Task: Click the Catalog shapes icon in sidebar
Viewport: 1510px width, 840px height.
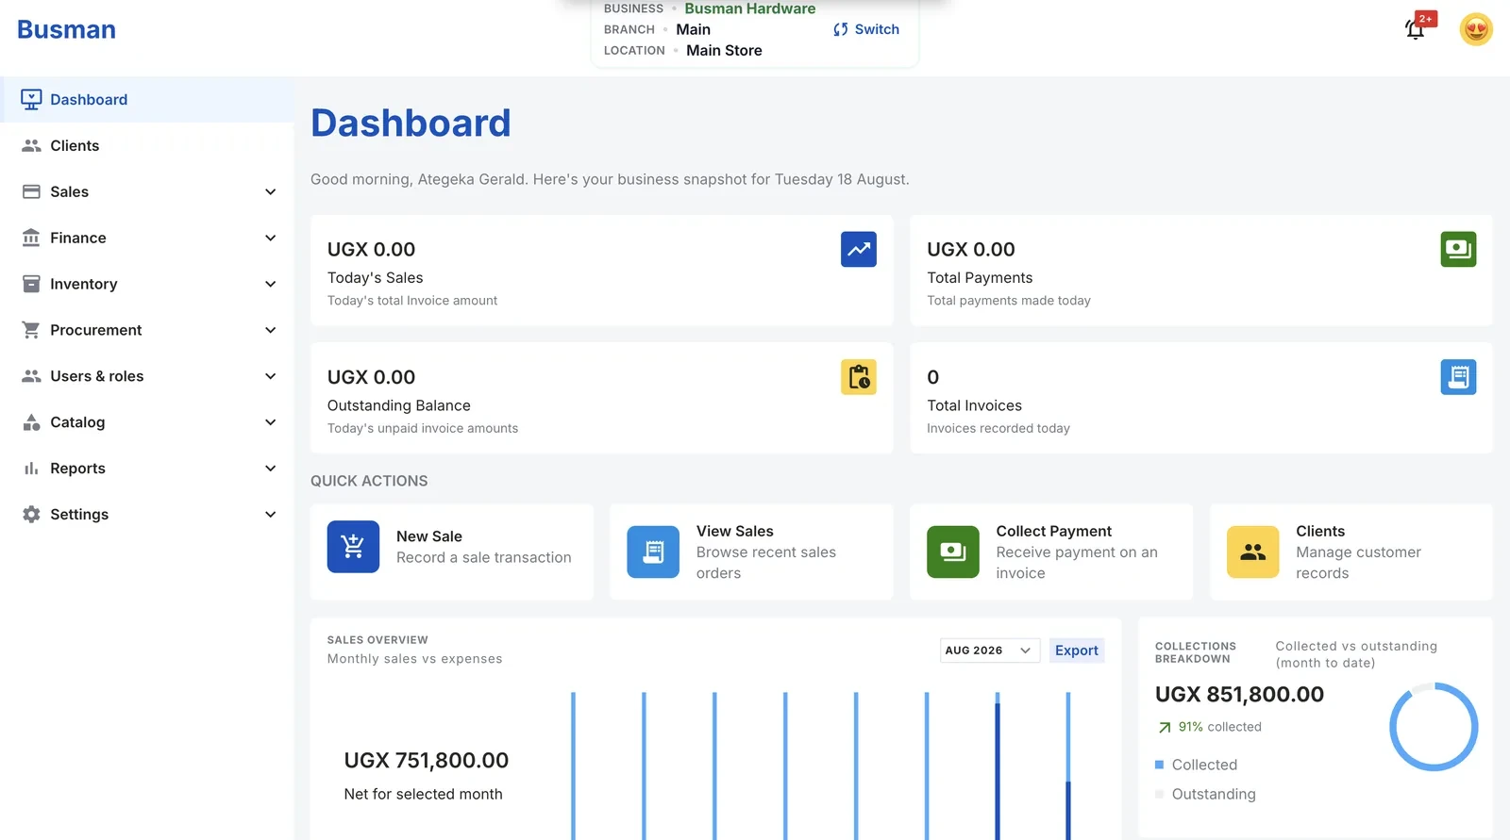Action: pos(31,422)
